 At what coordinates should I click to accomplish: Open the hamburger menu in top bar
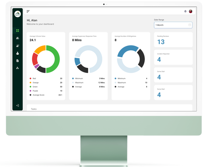(28, 11)
